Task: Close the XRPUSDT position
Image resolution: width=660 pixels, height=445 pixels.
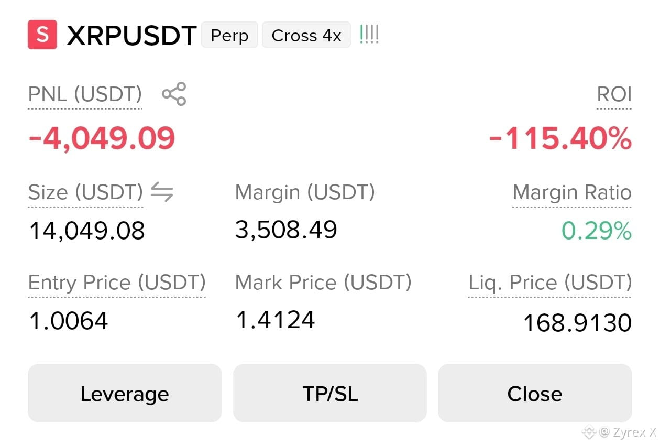Action: (x=535, y=393)
